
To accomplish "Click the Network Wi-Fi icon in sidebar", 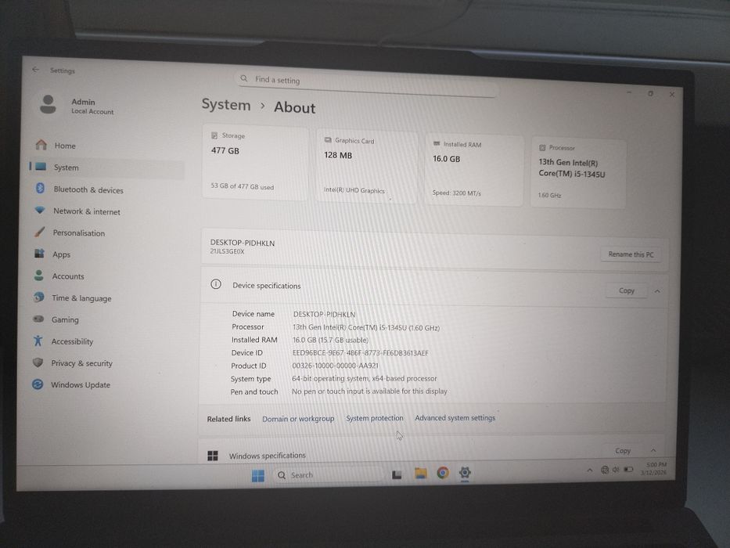I will click(x=40, y=210).
